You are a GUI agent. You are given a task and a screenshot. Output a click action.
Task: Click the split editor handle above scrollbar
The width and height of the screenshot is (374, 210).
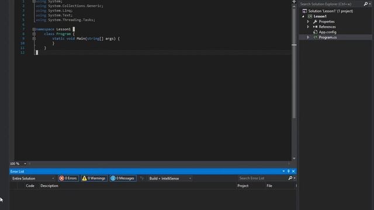click(294, 2)
